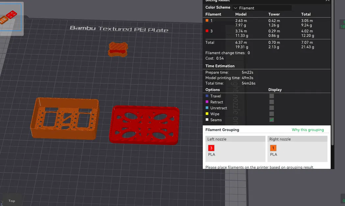This screenshot has width=345, height=206.
Task: Click the Right nozzle header
Action: click(x=297, y=139)
